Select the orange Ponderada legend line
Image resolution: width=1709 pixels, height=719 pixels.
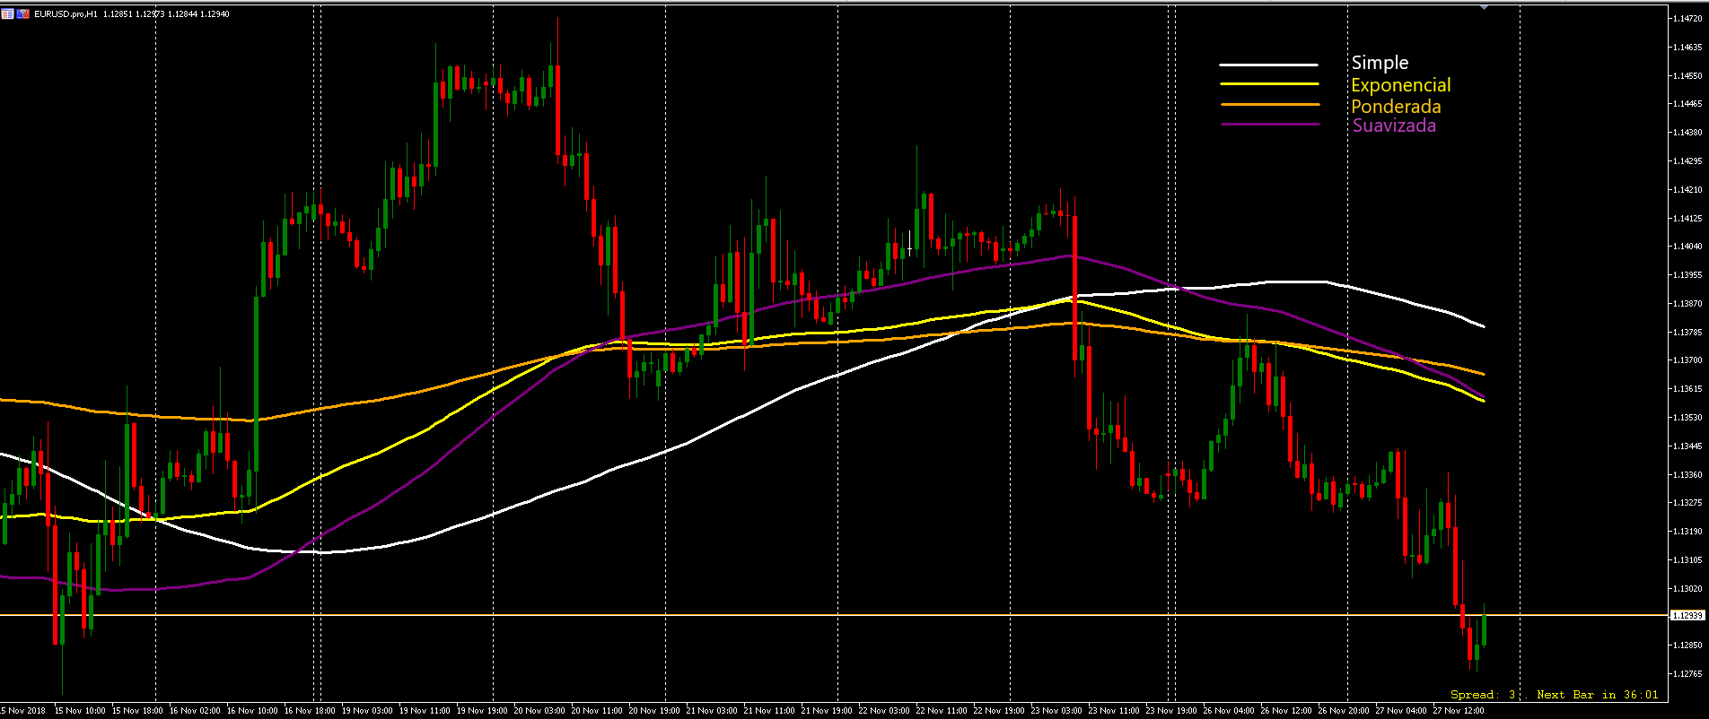[1268, 105]
